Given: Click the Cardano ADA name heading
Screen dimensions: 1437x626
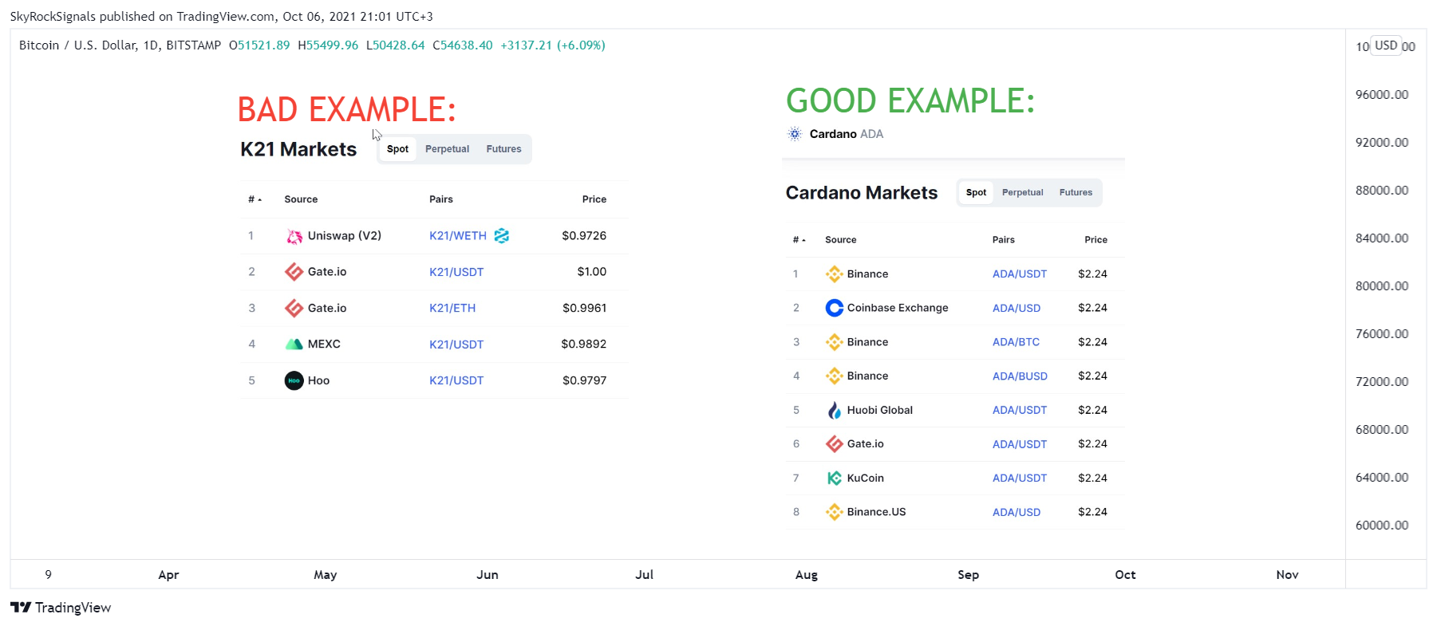Looking at the screenshot, I should [x=847, y=134].
